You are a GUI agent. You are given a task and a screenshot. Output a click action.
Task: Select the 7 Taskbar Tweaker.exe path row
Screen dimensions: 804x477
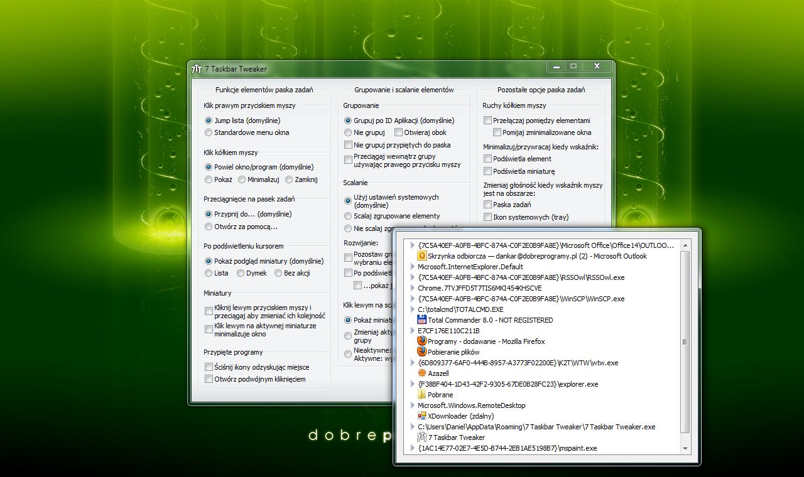click(536, 427)
